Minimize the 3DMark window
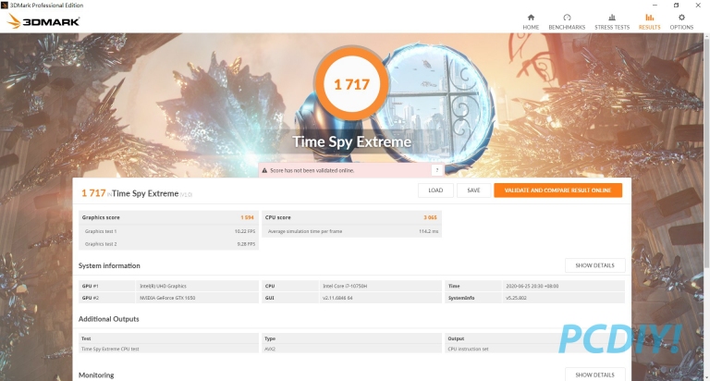The image size is (710, 381). click(655, 5)
